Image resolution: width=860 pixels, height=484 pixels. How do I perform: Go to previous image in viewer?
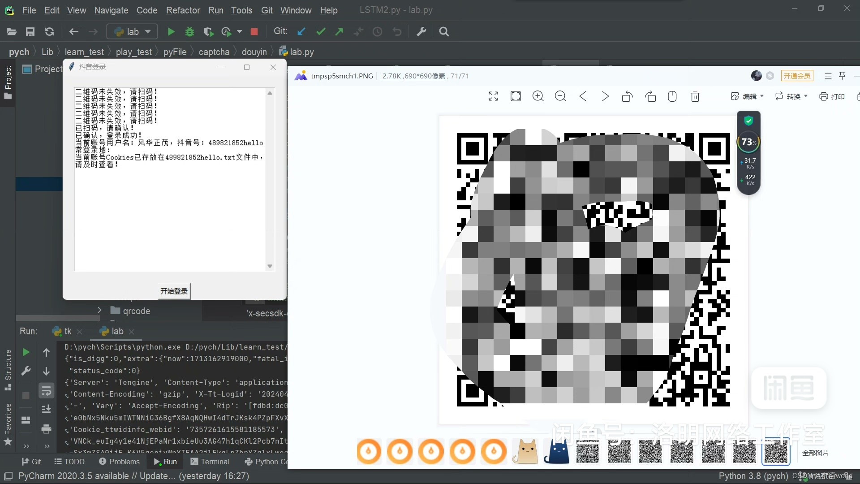(583, 96)
